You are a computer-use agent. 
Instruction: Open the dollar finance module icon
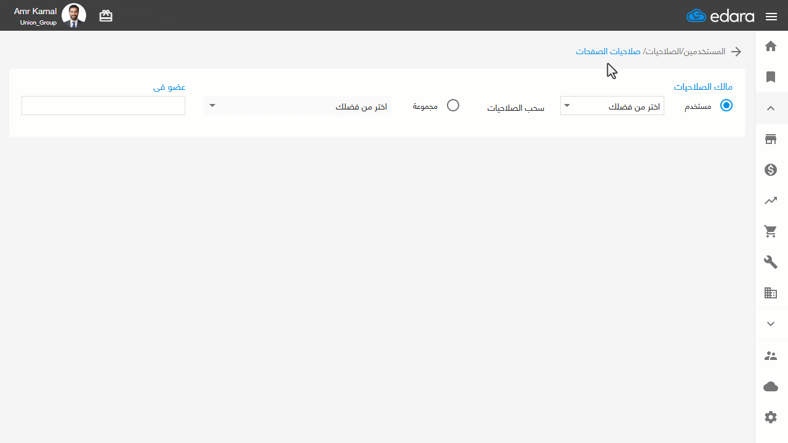pos(771,170)
